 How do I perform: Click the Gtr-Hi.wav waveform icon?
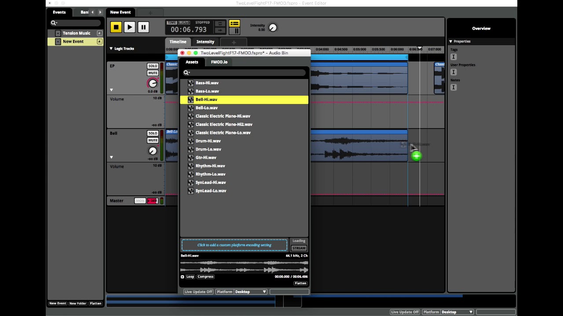[190, 158]
